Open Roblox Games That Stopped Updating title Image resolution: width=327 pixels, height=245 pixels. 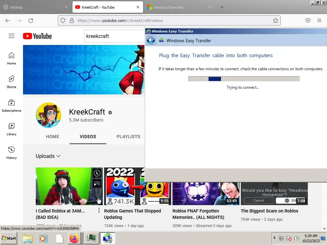pyautogui.click(x=133, y=214)
